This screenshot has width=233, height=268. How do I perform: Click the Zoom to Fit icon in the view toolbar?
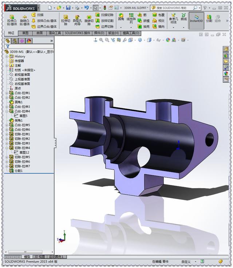pyautogui.click(x=101, y=40)
